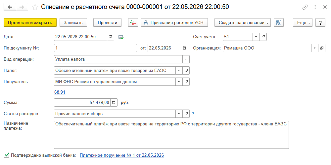Click the Организация field text

[267, 48]
